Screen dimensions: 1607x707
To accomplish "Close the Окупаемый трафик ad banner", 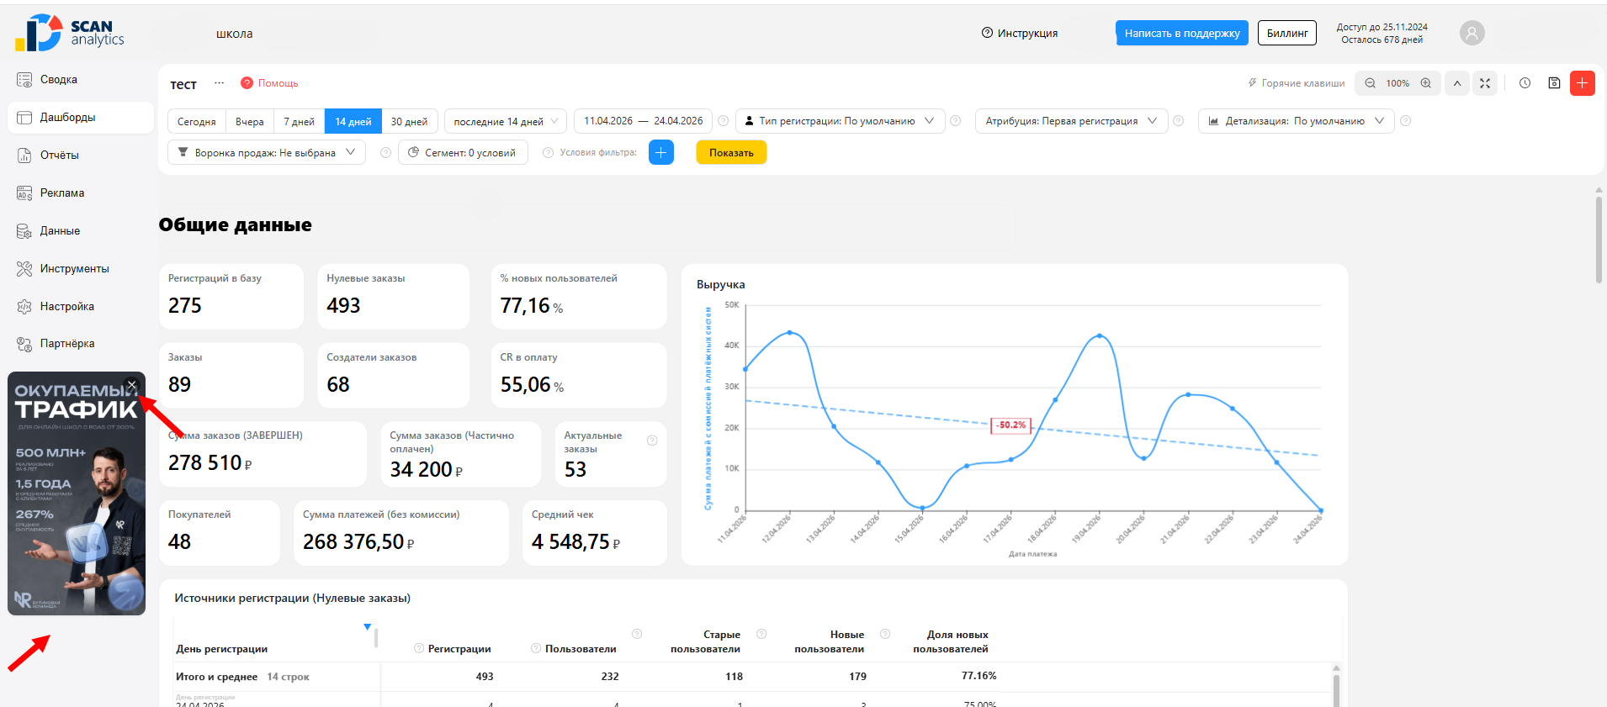I will pyautogui.click(x=132, y=385).
